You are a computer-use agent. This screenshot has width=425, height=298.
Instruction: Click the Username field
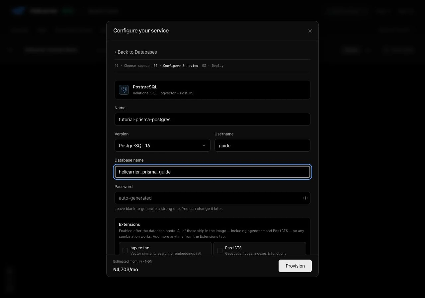point(262,145)
